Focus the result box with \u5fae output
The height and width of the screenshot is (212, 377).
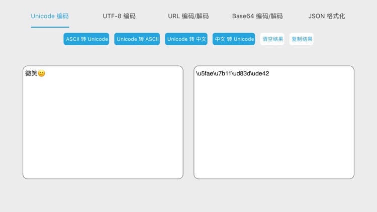(x=274, y=123)
